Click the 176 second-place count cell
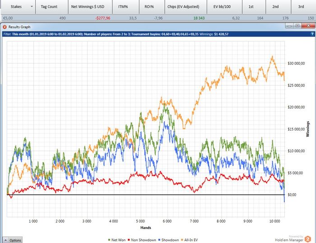The width and height of the screenshot is (316, 243). click(286, 18)
